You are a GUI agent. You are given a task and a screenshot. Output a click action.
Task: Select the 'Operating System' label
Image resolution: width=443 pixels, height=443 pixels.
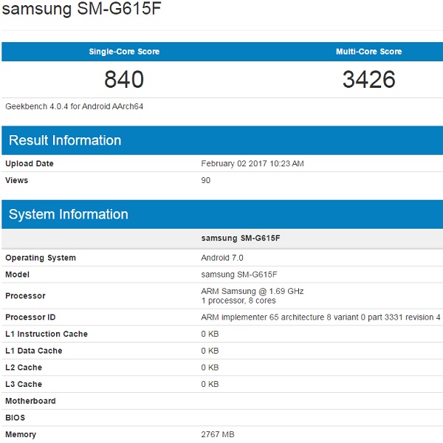(41, 258)
